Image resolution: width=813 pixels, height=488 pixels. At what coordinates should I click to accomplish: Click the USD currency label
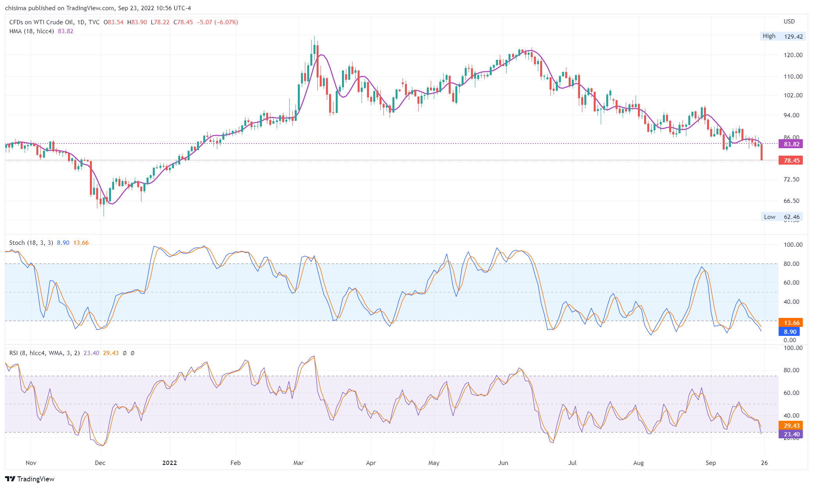[x=789, y=22]
